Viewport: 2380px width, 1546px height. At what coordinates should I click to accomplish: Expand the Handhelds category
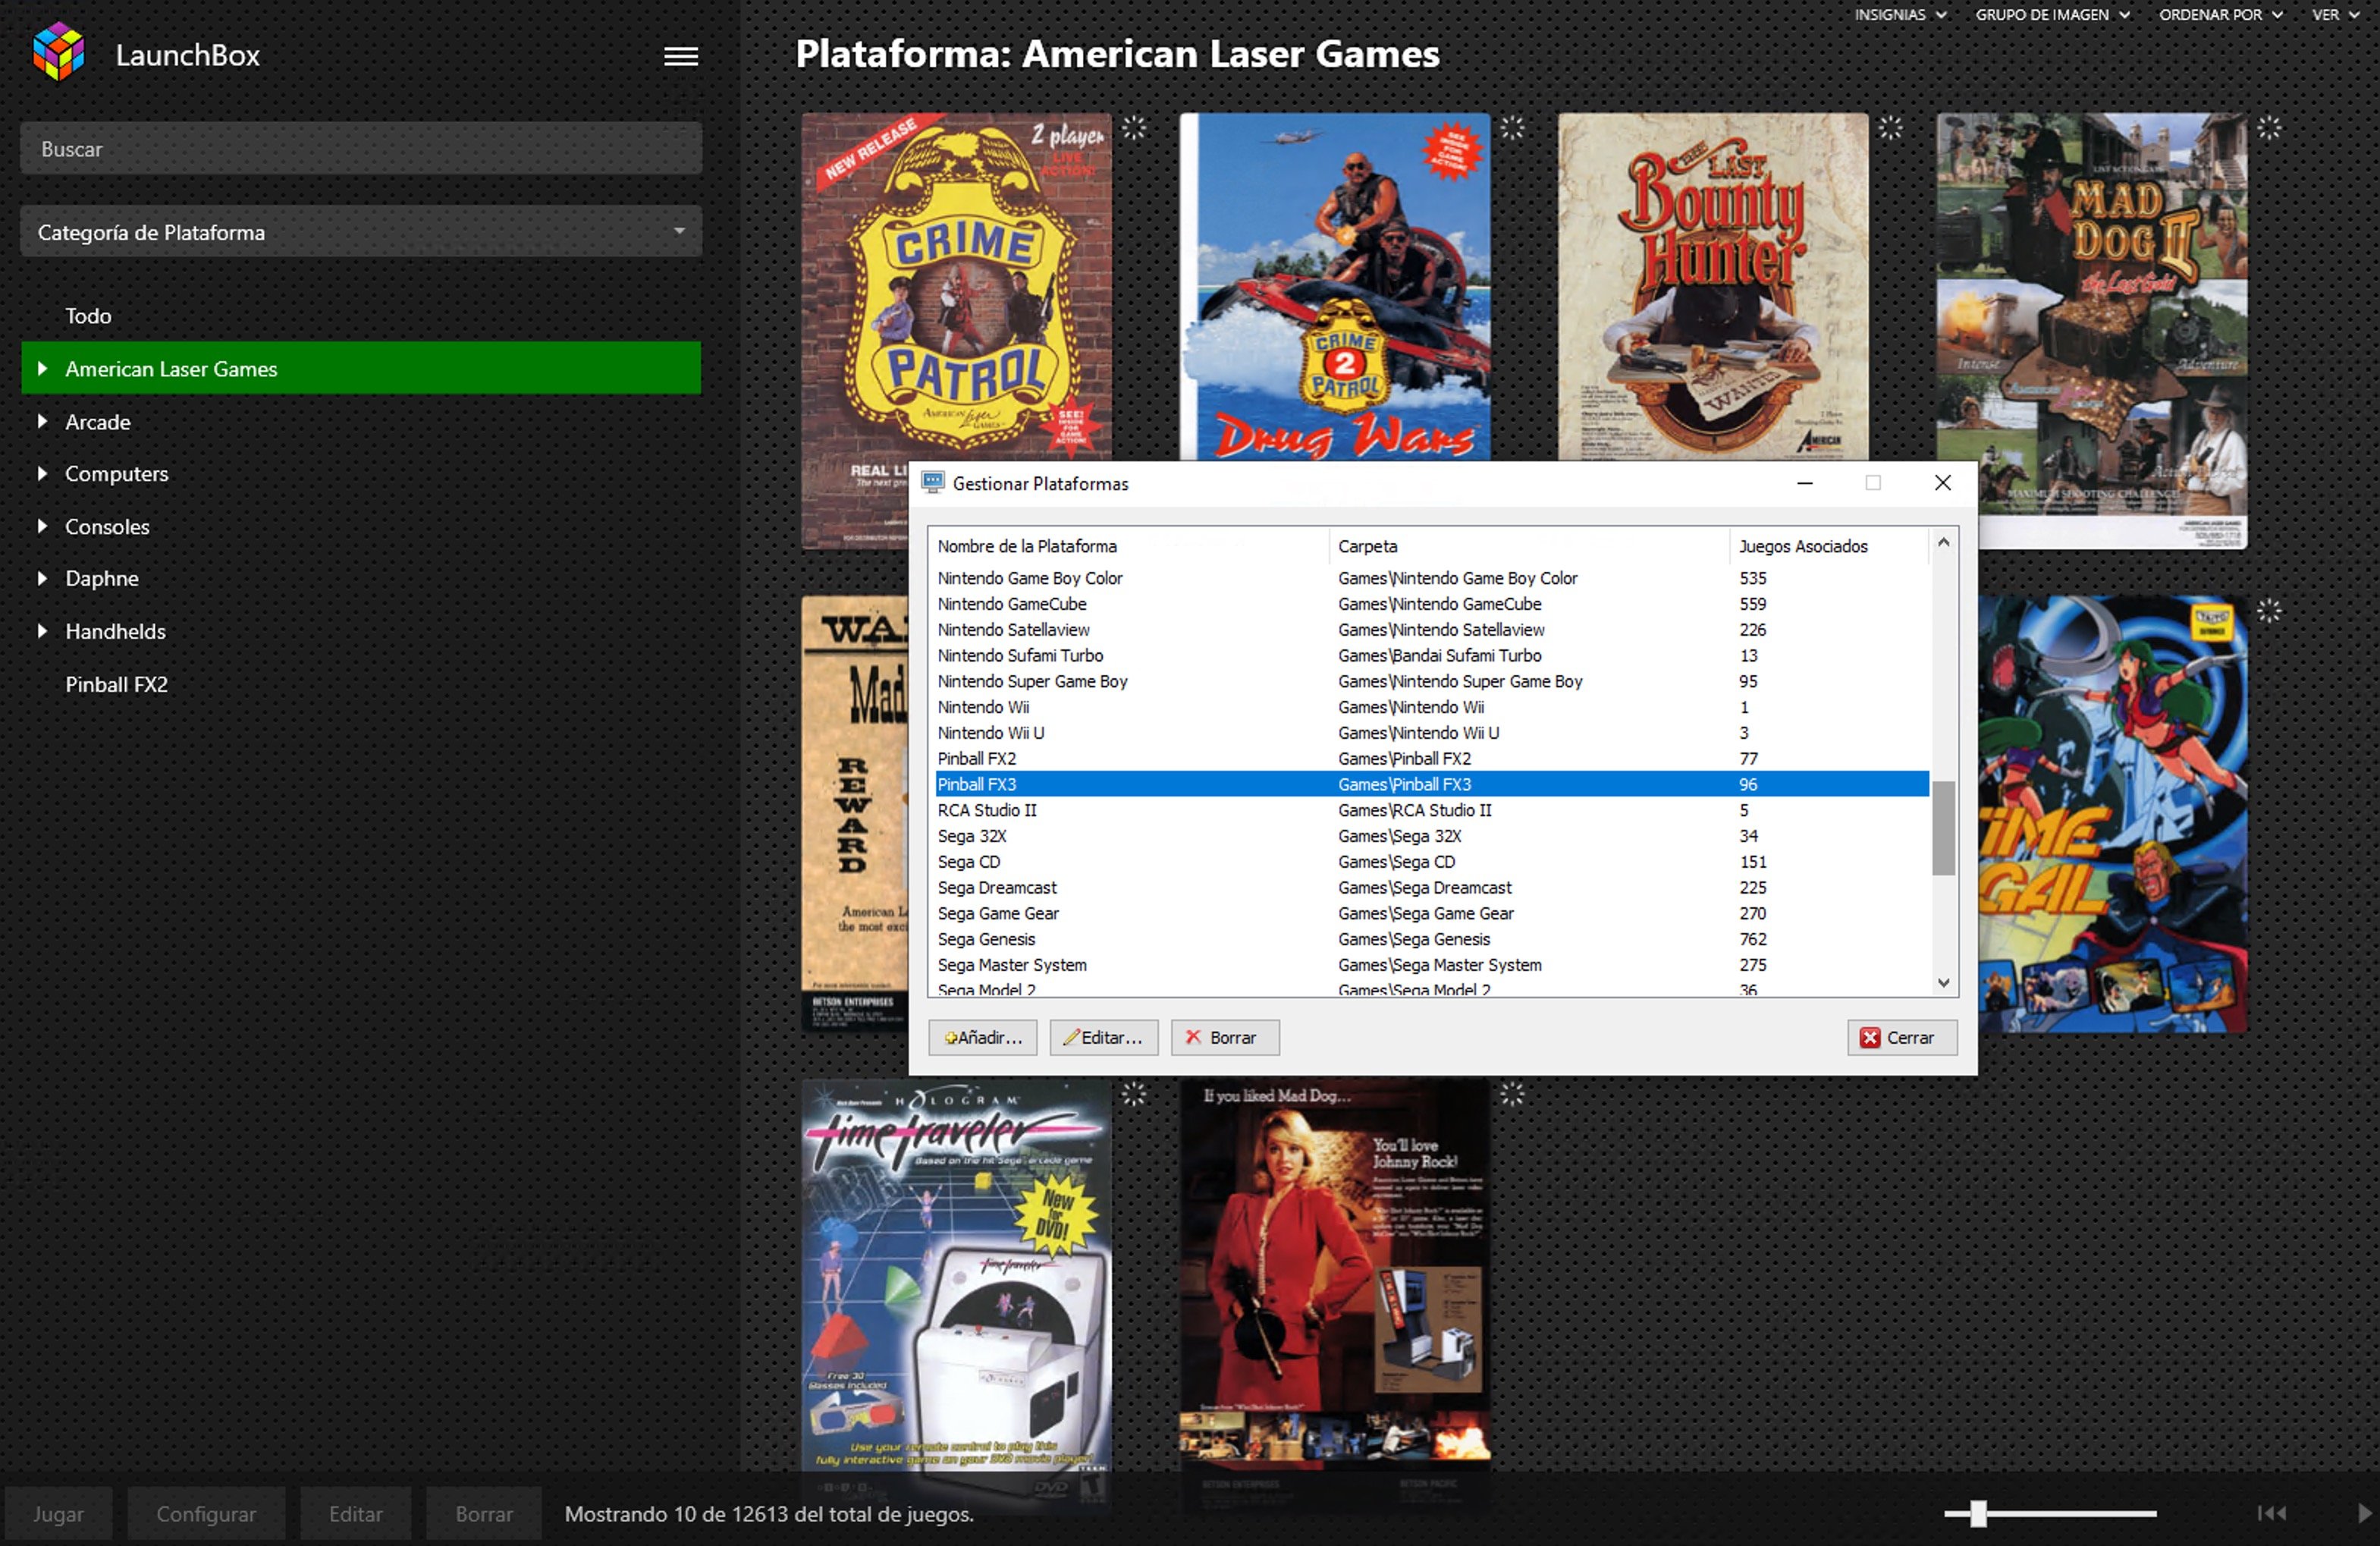(x=42, y=631)
